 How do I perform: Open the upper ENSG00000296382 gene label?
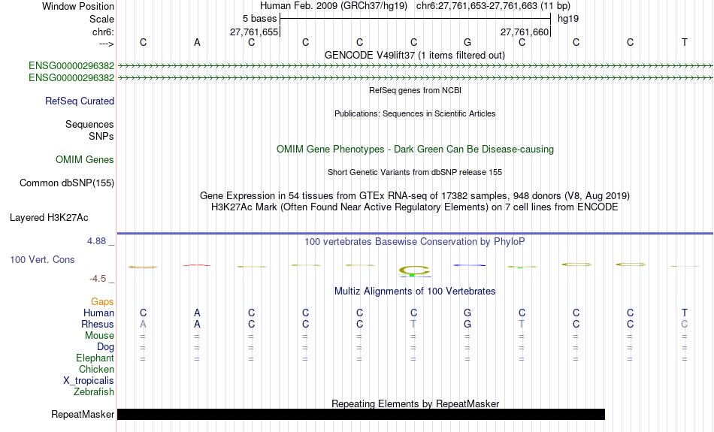coord(71,66)
